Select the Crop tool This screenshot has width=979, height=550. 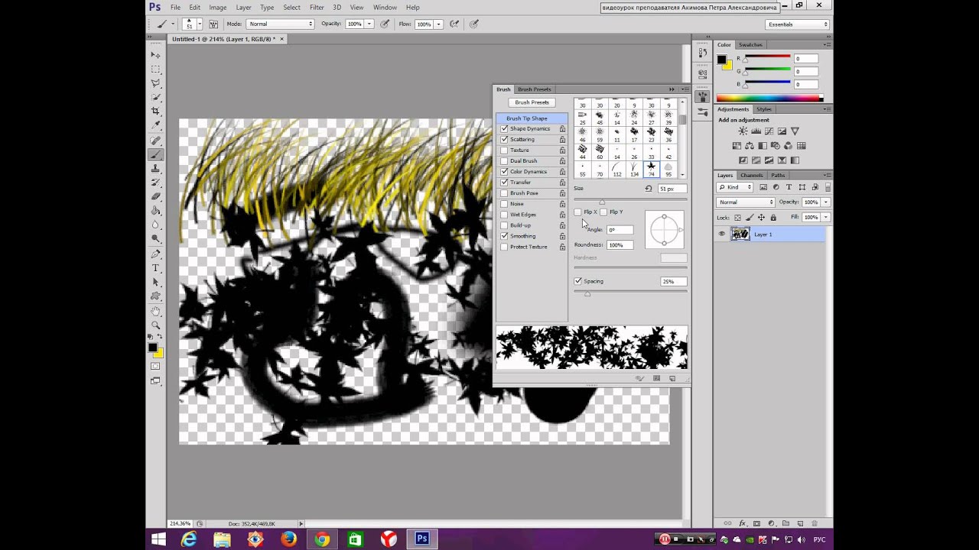[156, 112]
